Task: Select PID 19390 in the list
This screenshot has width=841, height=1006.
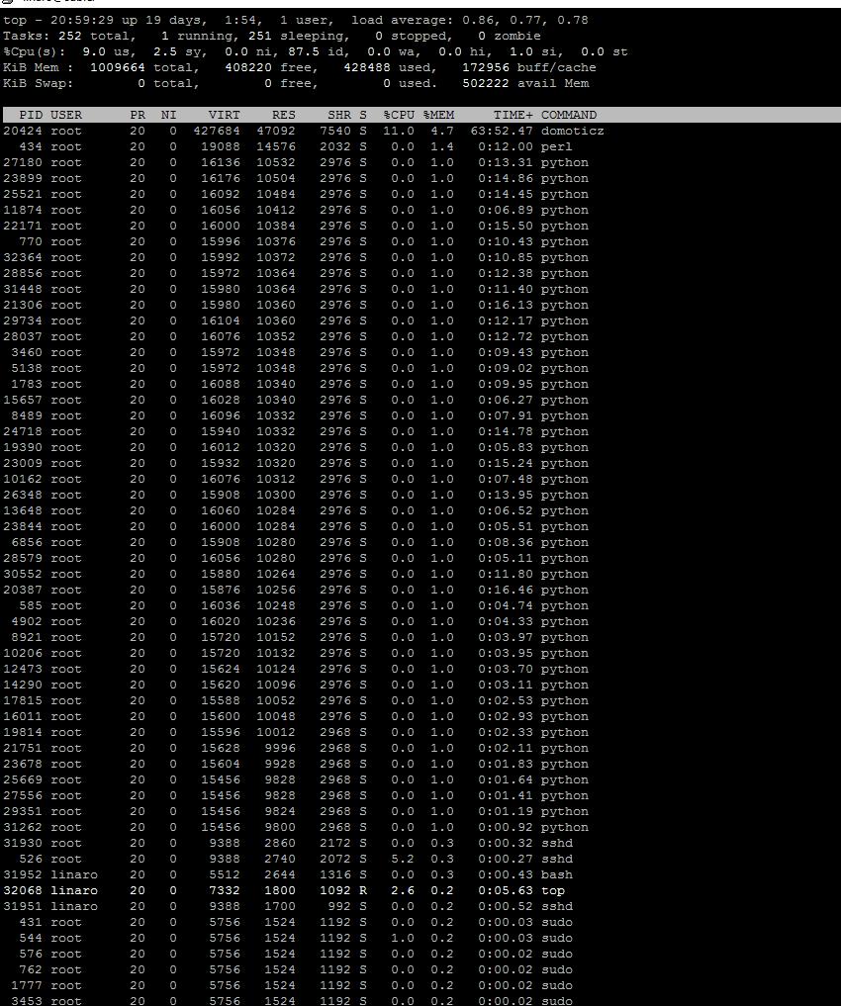Action: click(23, 447)
